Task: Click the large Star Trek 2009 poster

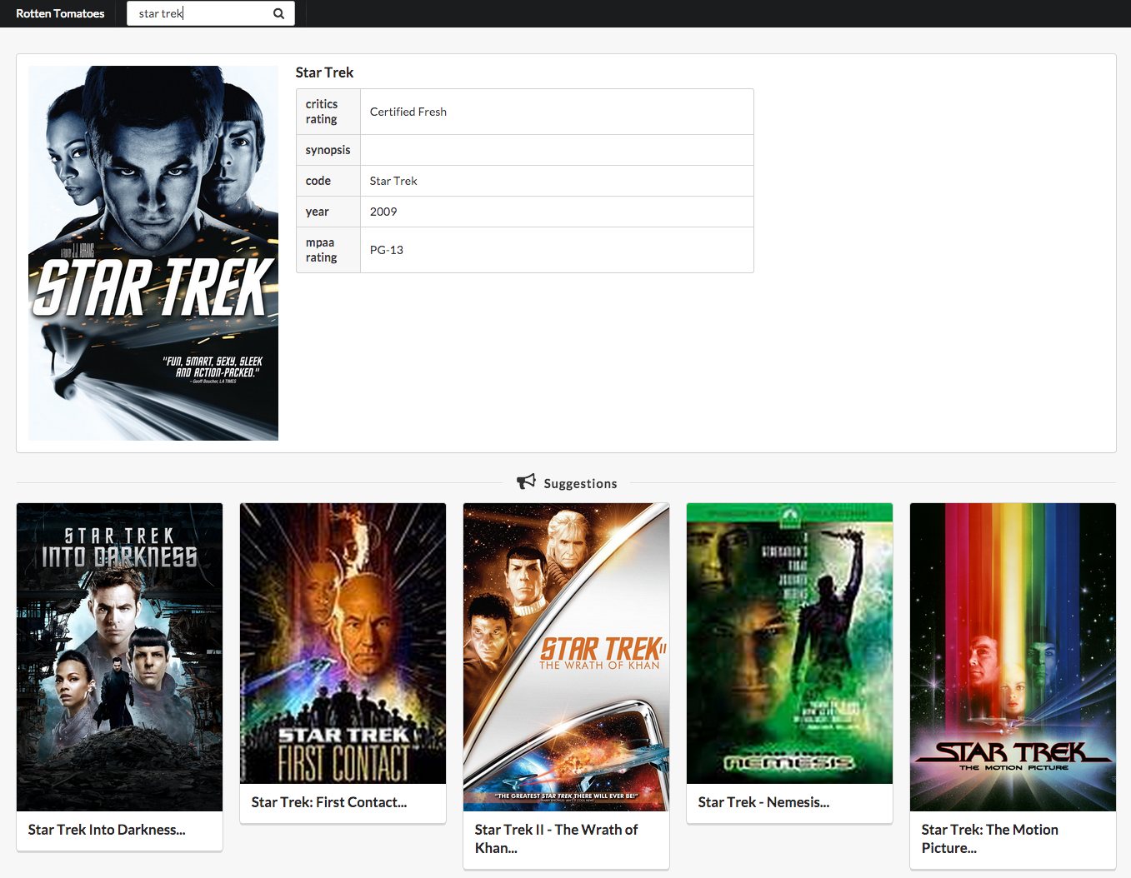Action: pos(153,253)
